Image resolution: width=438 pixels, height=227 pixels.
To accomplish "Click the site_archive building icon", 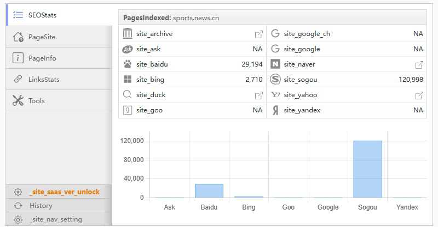I will point(128,33).
